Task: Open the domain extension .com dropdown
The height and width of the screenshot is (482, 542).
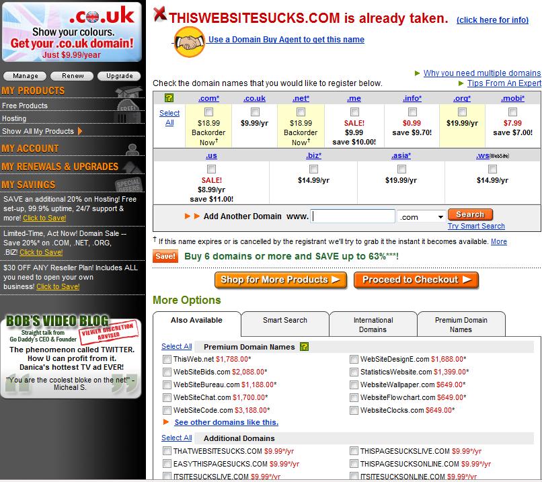Action: [x=421, y=217]
